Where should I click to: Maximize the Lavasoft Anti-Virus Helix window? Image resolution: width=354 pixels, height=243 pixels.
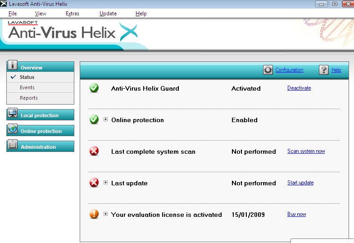pos(335,4)
